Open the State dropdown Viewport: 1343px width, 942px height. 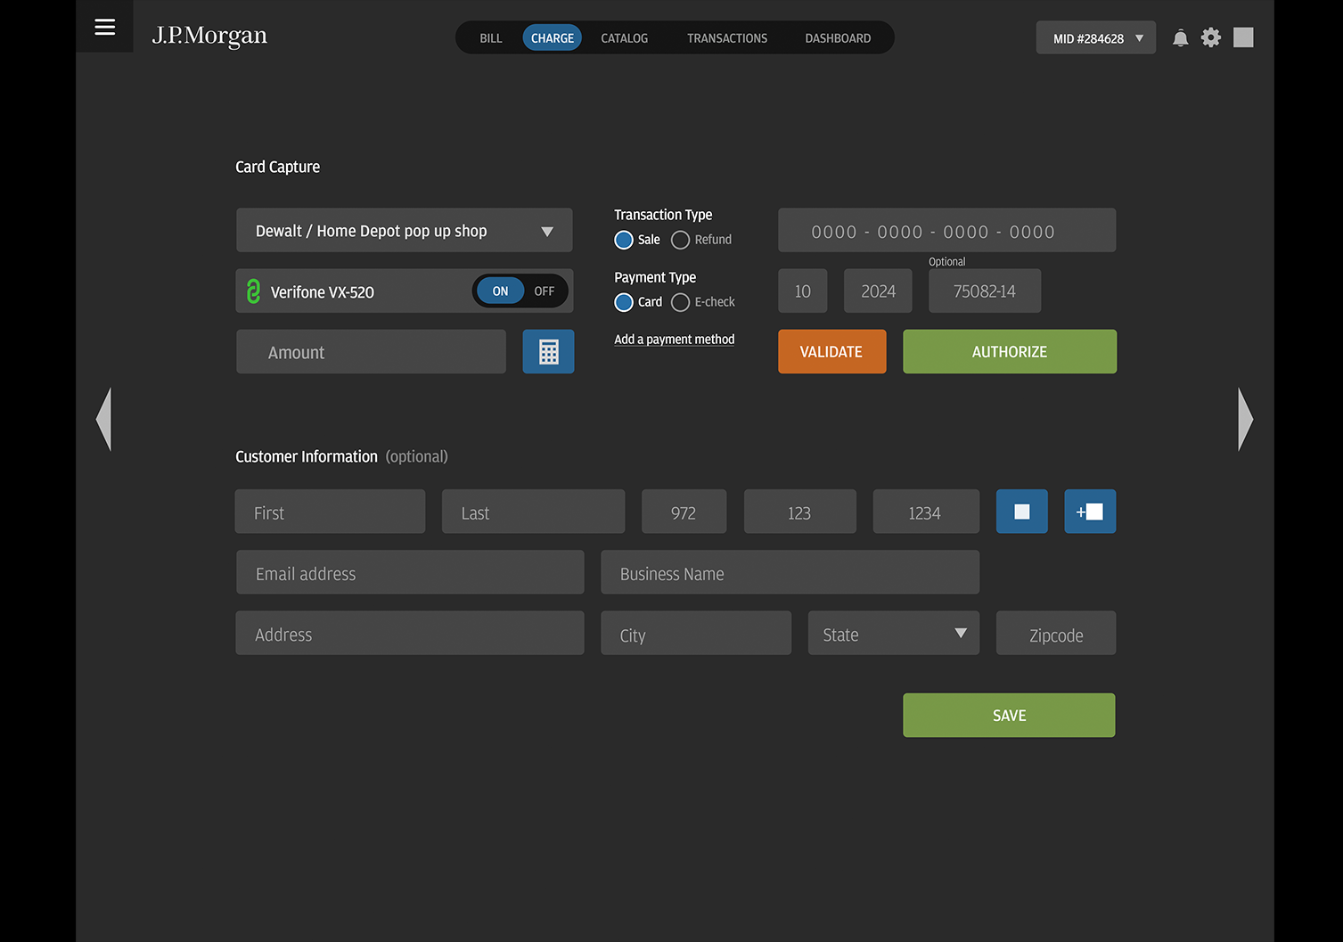click(892, 633)
